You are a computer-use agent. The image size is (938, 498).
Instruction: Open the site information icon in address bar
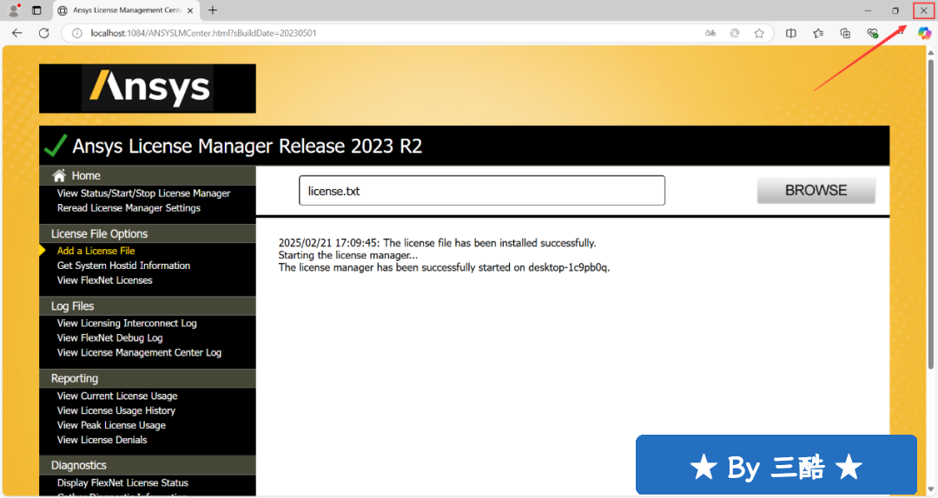77,34
